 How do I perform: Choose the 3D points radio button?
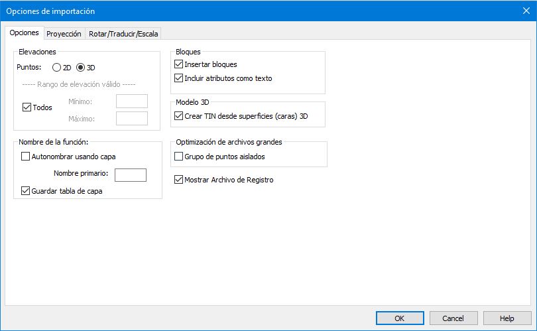click(82, 67)
